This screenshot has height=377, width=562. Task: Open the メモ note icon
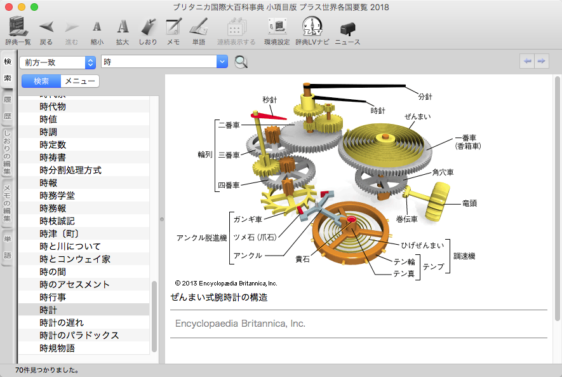173,31
